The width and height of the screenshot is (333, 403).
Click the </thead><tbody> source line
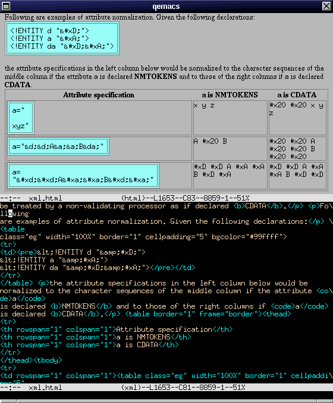click(x=31, y=360)
